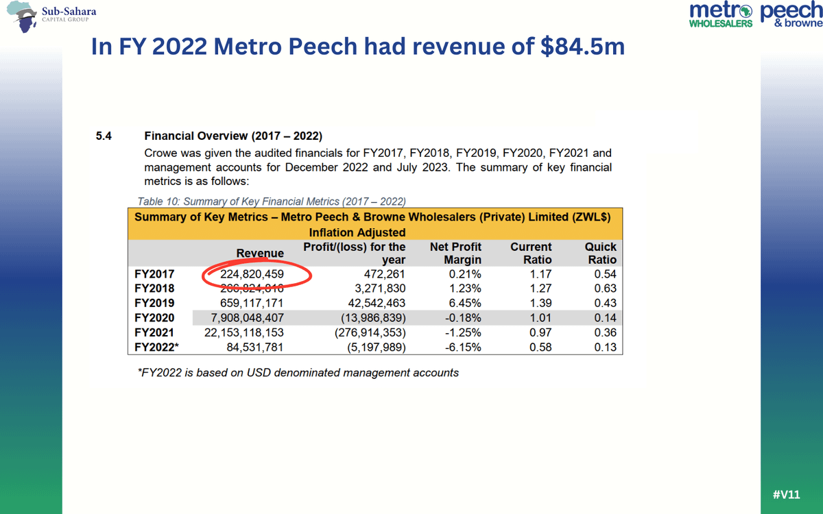
Task: Select net profit margin 1.23%
Action: [x=466, y=289]
